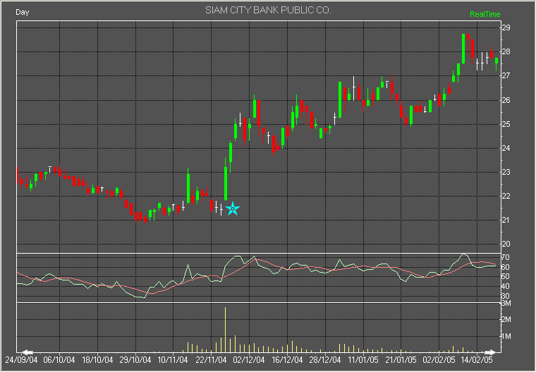
Task: Click the 26 price axis label
Action: (506, 100)
